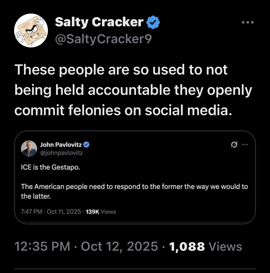This screenshot has height=273, width=270.
Task: Click the quoted post's 7:47 PM timestamp
Action: 31,211
